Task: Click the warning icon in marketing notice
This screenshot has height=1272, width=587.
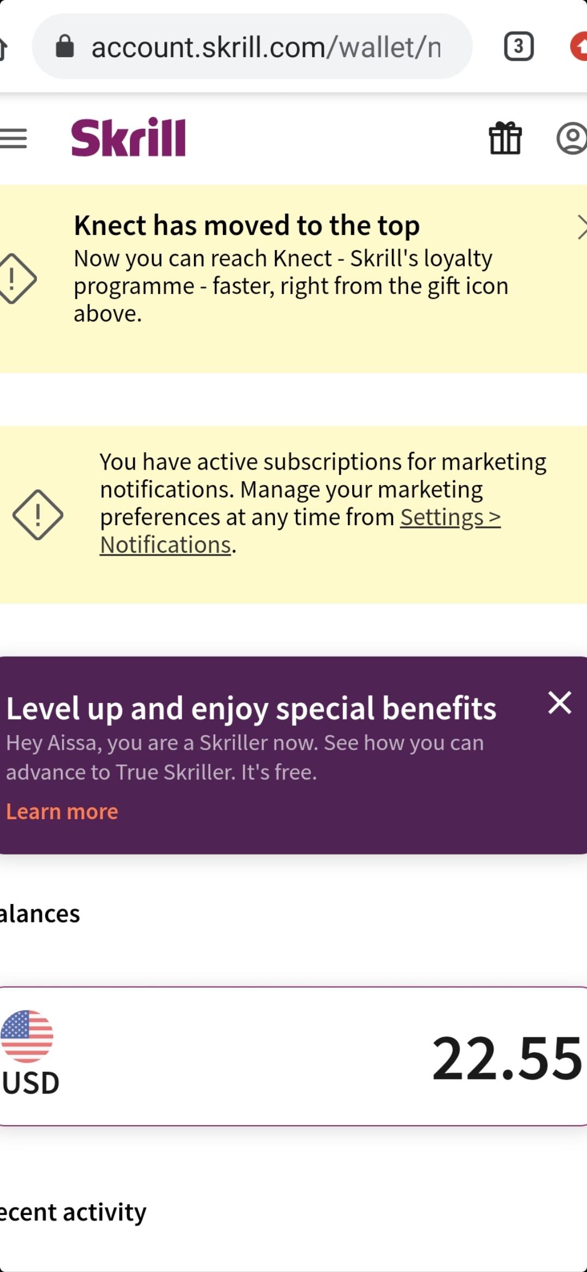Action: point(38,515)
